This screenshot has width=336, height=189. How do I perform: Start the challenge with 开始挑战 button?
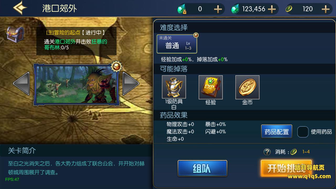coord(286,168)
